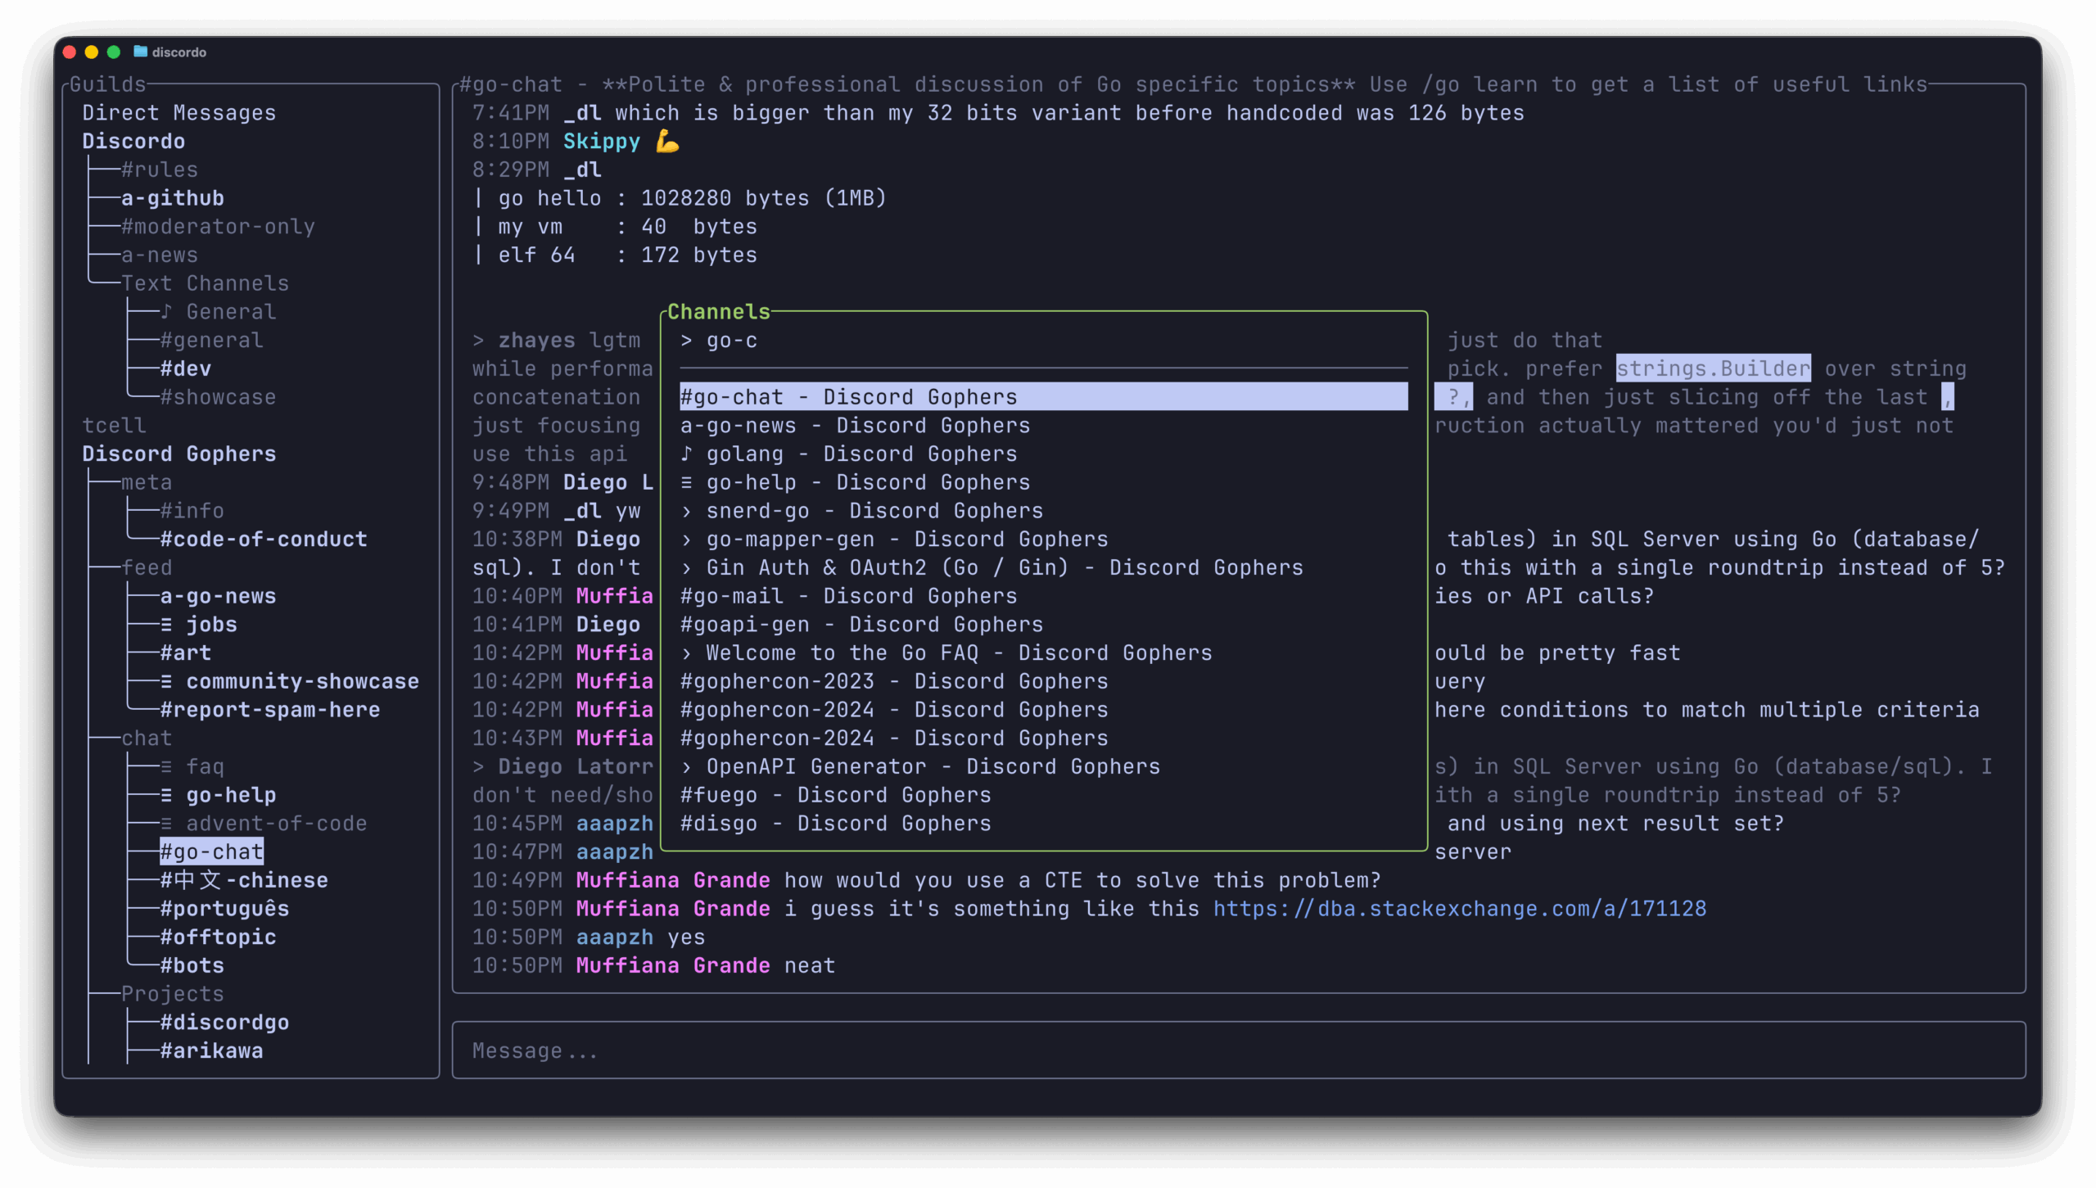
Task: Click the thread arrow icon beside snerd-go
Action: click(x=686, y=511)
